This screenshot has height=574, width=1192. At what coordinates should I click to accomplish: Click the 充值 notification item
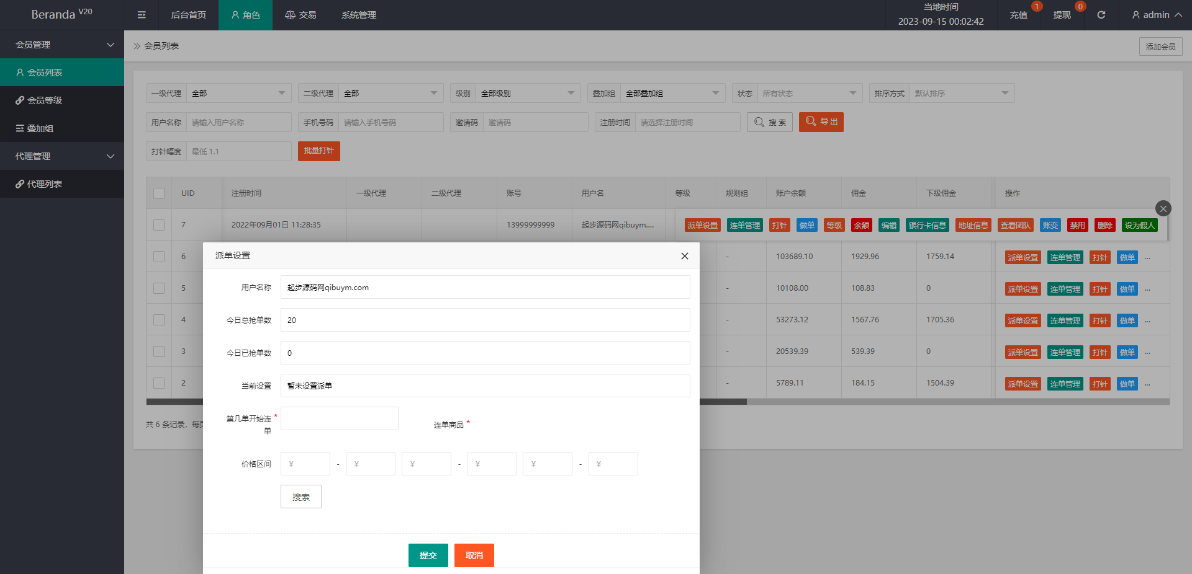[x=1018, y=15]
